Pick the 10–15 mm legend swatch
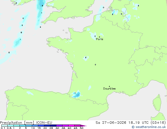This screenshot has height=129, width=167. [x=35, y=126]
